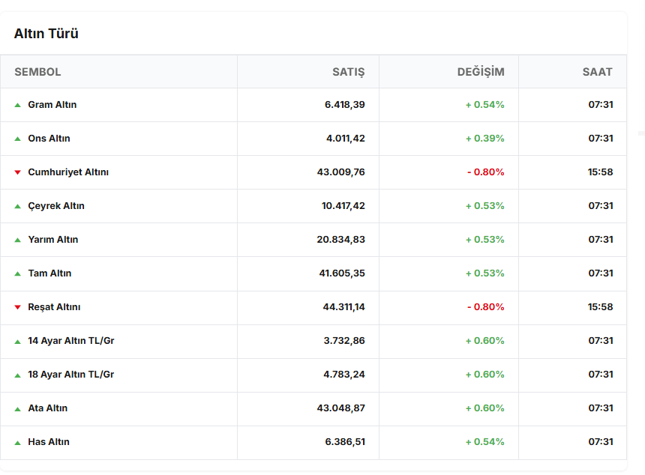Open the 14 Ayar Altın TL/Gr link
The width and height of the screenshot is (645, 475).
tap(71, 341)
